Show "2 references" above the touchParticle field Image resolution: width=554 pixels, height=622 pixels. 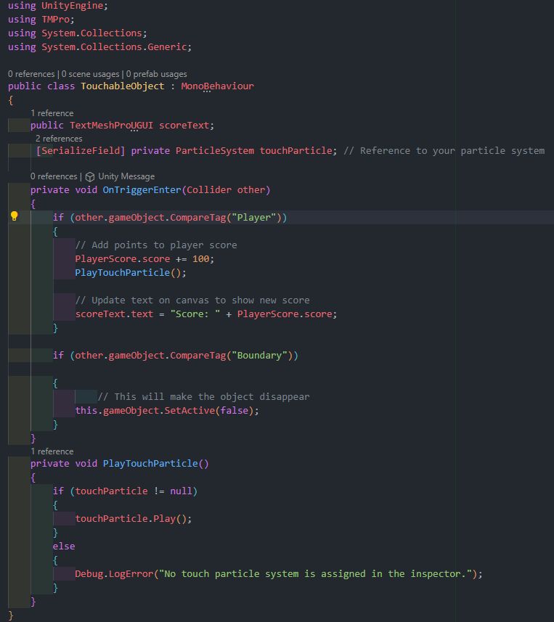click(x=59, y=139)
